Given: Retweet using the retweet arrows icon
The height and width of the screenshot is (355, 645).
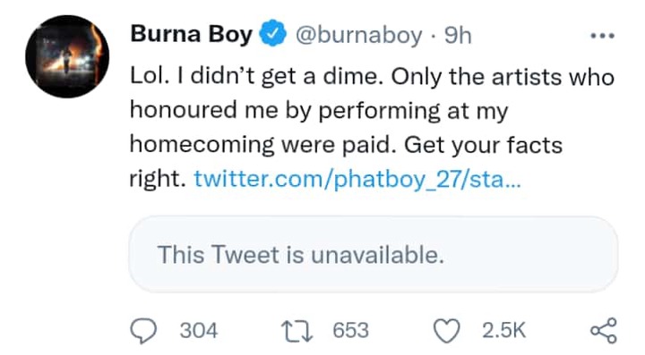Looking at the screenshot, I should [297, 332].
